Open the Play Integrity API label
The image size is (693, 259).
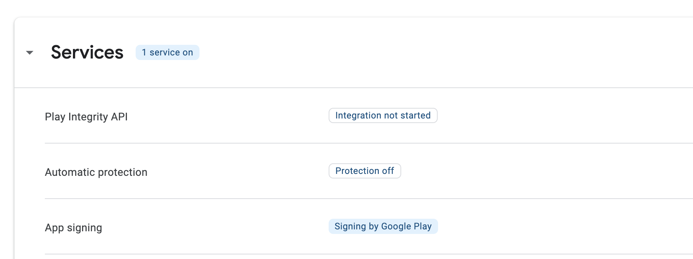[86, 117]
